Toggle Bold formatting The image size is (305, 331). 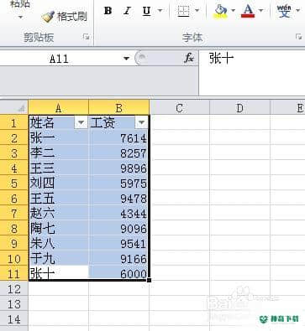coord(108,11)
